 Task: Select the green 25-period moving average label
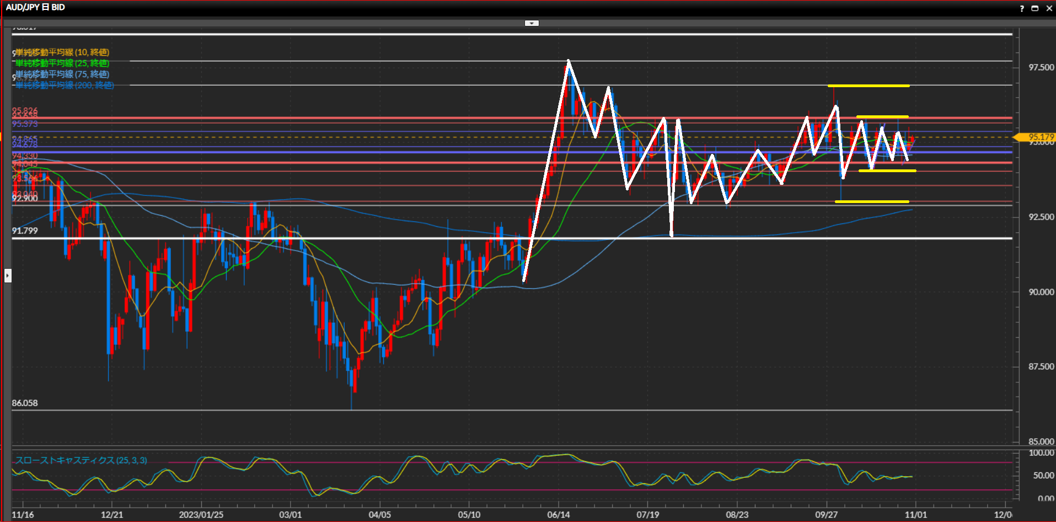(62, 63)
